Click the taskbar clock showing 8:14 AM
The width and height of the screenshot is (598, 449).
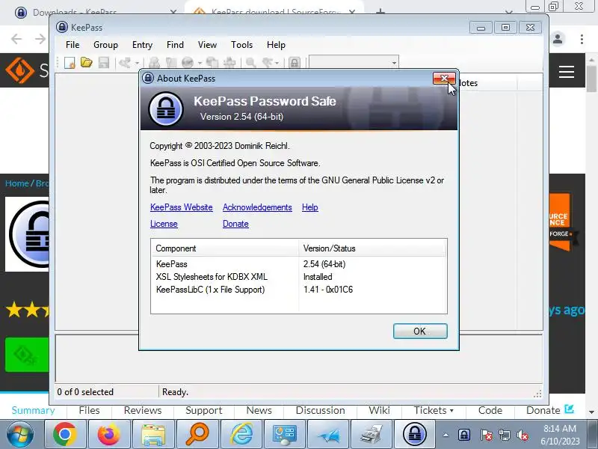(560, 435)
